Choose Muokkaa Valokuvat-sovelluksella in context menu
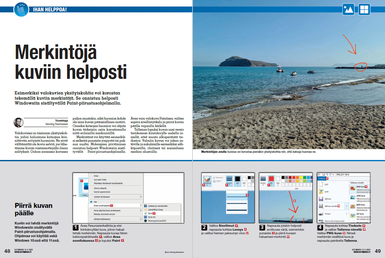Screen dimensions: 385x258 tap(108, 183)
